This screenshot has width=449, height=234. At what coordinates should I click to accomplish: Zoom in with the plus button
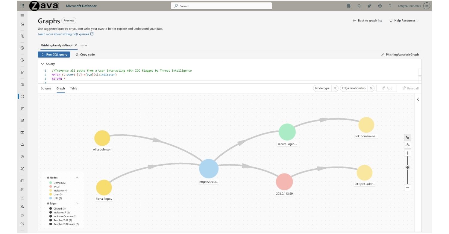(407, 153)
